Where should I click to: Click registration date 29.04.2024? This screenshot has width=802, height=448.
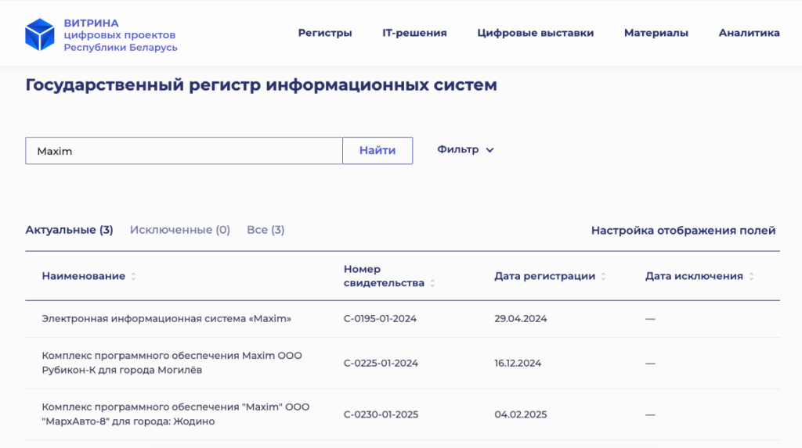point(521,319)
